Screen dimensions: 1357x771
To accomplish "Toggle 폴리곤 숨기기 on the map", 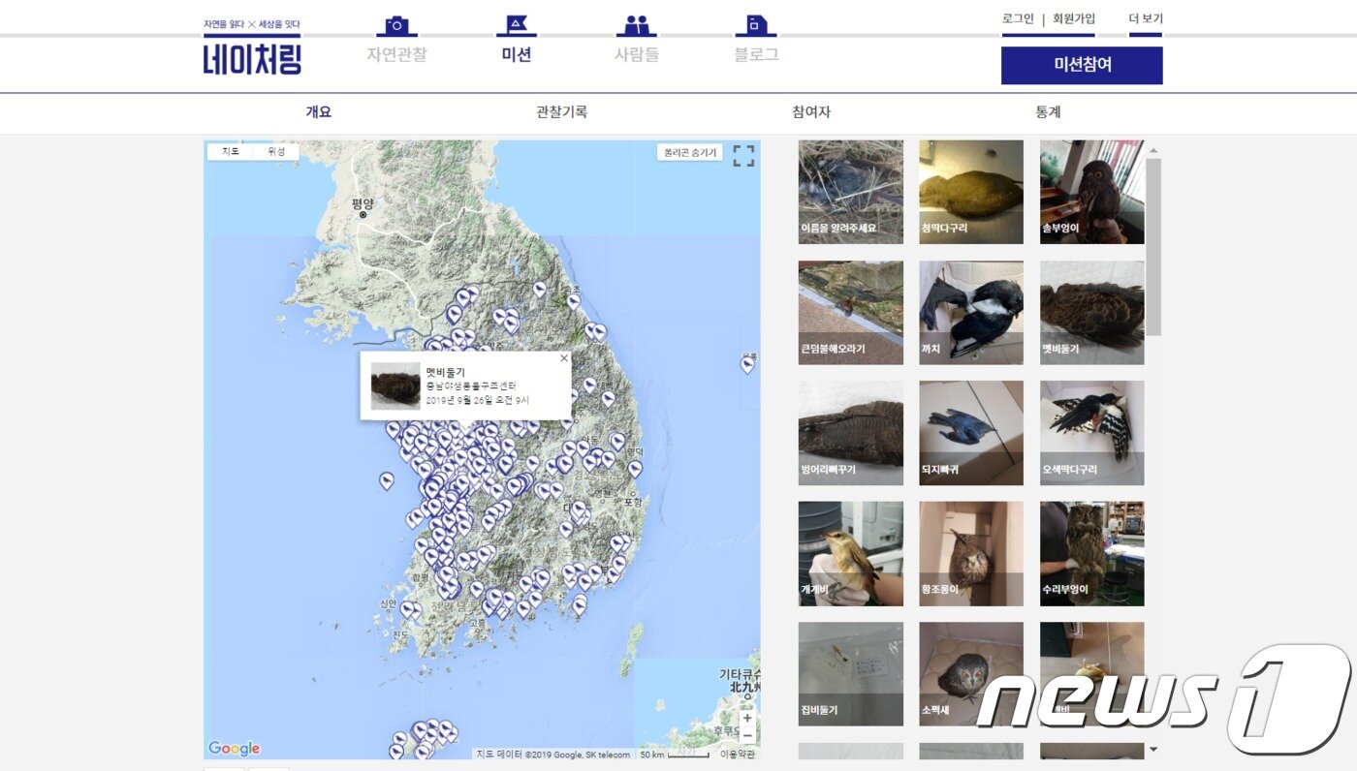I will [x=690, y=153].
